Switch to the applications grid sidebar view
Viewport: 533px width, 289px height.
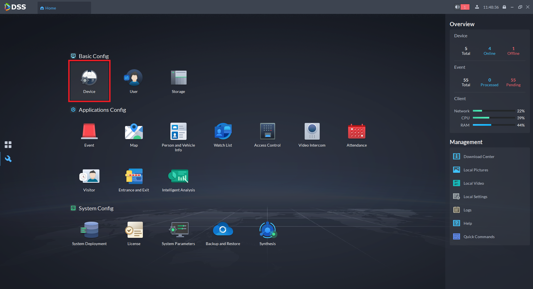8,145
